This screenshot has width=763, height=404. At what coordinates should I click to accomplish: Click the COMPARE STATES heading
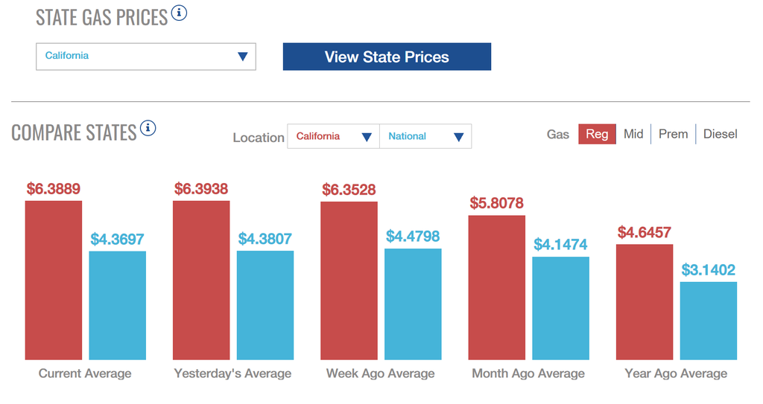tap(74, 133)
